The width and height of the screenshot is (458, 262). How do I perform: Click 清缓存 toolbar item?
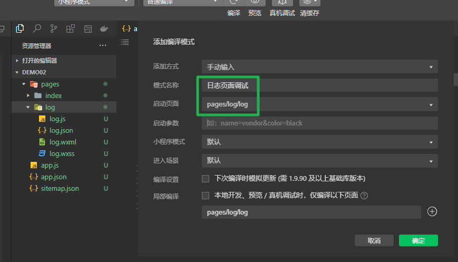[x=309, y=13]
